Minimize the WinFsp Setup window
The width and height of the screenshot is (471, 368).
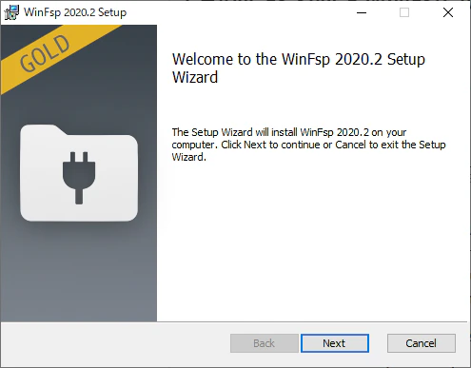click(362, 12)
